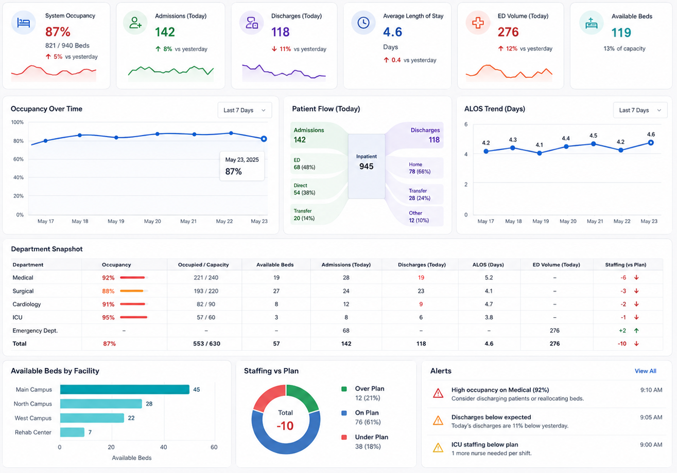Click the 821 / 940 Beds text

tap(66, 45)
